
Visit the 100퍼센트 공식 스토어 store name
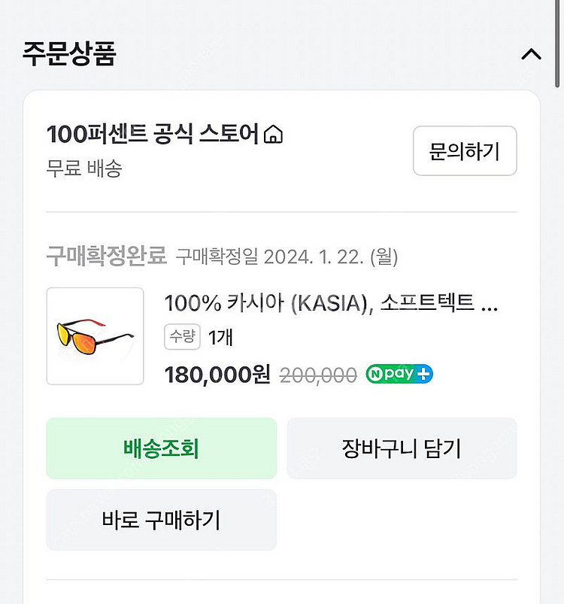153,135
